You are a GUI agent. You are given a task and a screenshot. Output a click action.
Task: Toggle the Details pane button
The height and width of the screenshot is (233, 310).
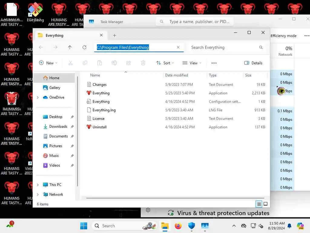point(253,63)
